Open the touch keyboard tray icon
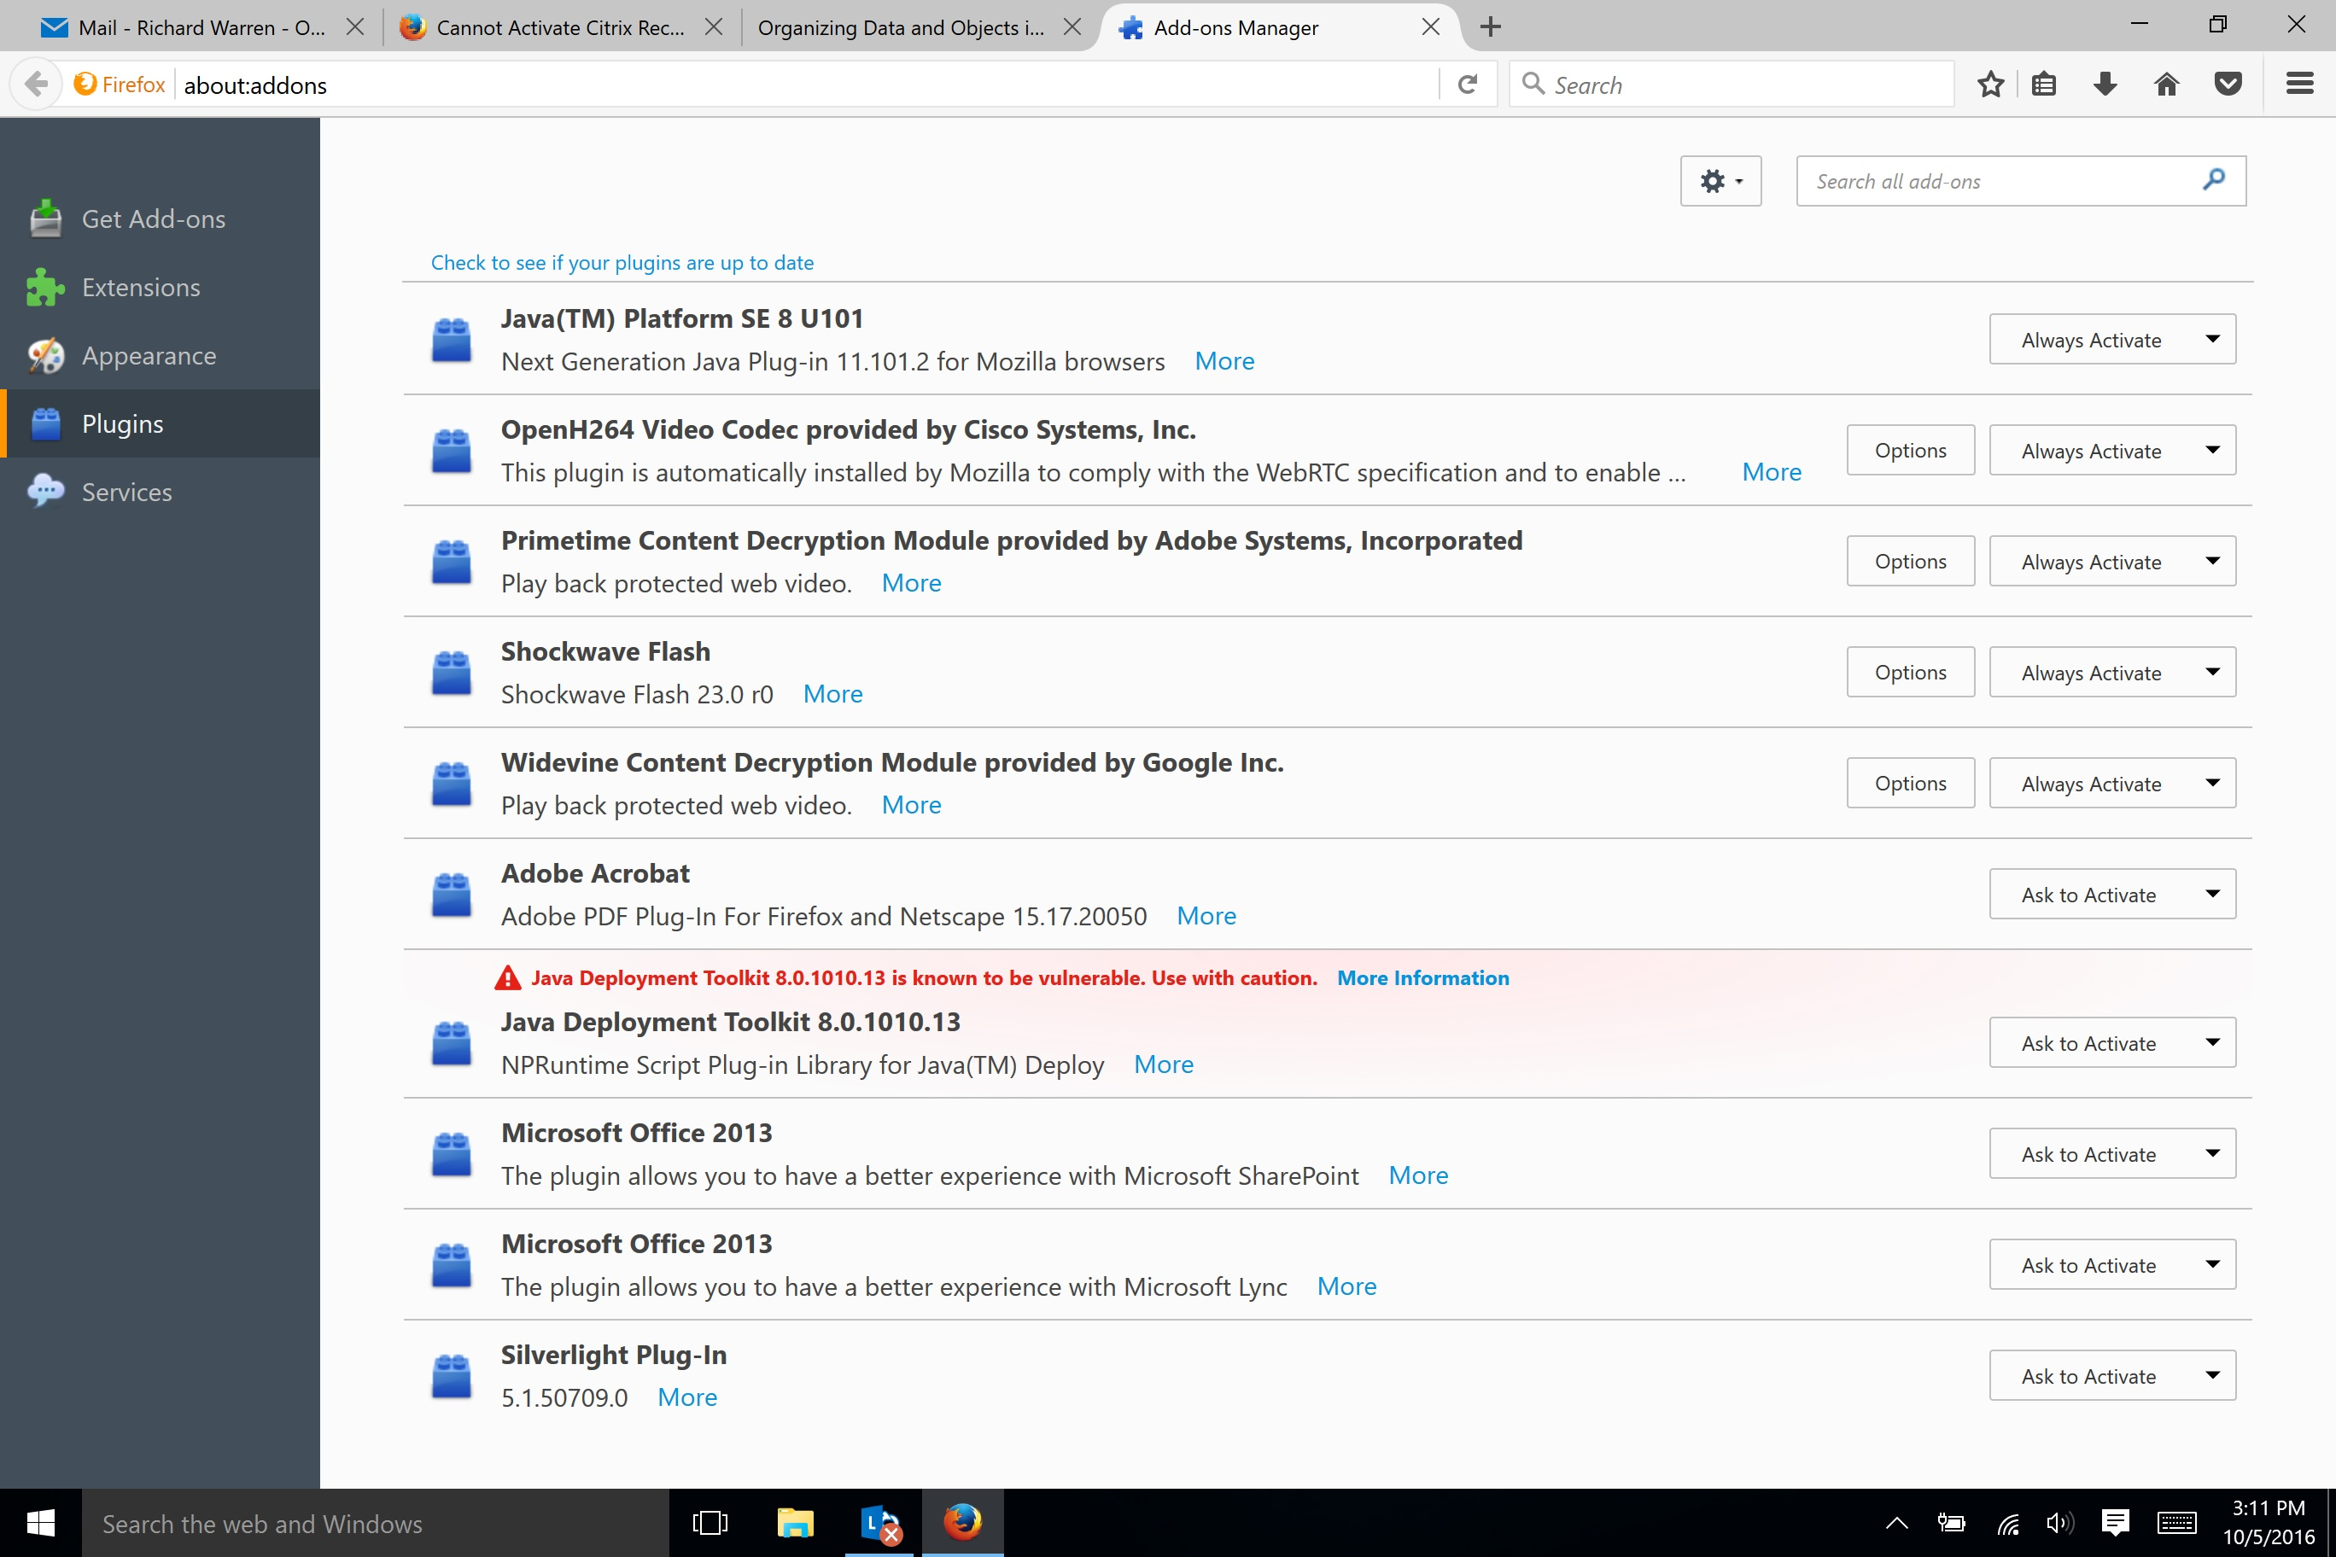 click(x=2176, y=1523)
